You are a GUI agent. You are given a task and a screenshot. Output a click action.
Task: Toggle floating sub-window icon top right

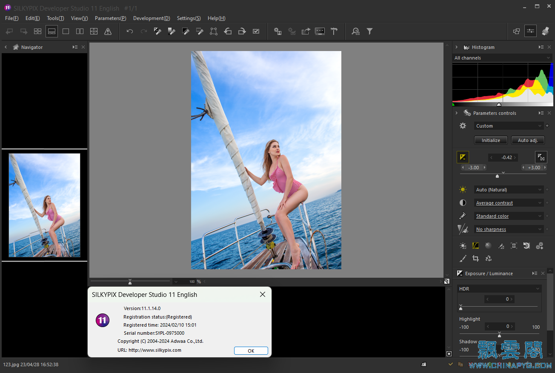[x=516, y=31]
